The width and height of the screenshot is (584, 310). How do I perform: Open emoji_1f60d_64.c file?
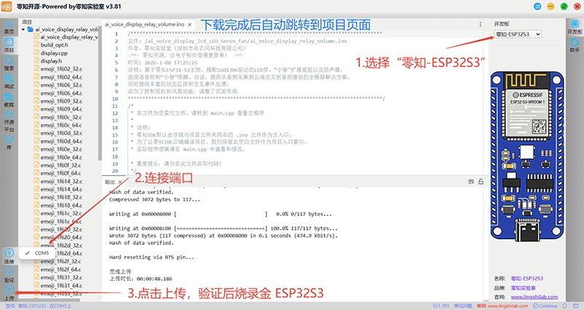61,141
